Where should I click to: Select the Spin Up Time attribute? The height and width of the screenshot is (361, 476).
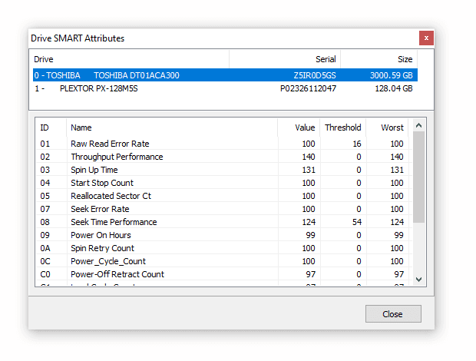[224, 170]
